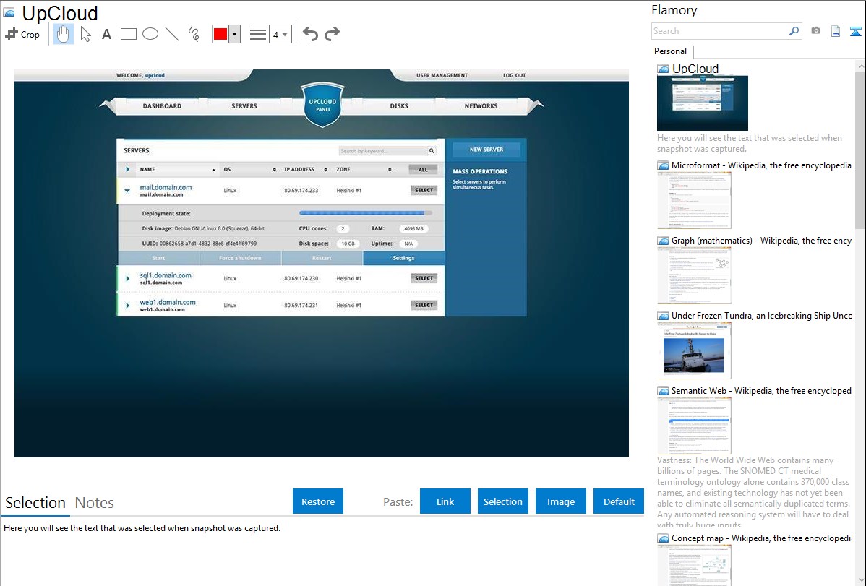This screenshot has height=586, width=866.
Task: Click the Paste Link button
Action: [445, 501]
